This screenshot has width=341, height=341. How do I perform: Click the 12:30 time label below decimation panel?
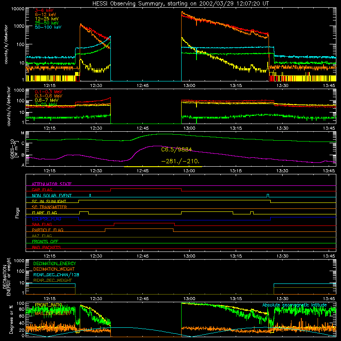click(96, 299)
